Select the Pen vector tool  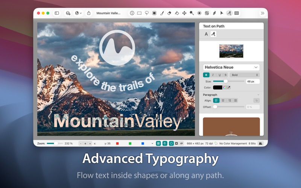click(214, 13)
